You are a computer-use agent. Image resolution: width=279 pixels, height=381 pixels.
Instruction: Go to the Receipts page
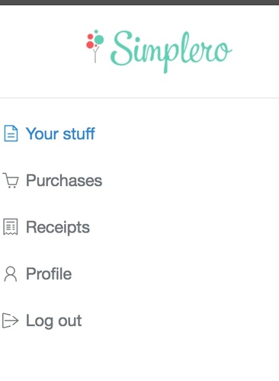tap(46, 227)
